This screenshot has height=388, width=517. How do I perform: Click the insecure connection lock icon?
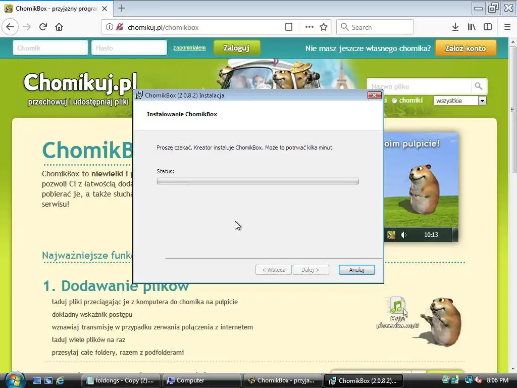pyautogui.click(x=120, y=27)
